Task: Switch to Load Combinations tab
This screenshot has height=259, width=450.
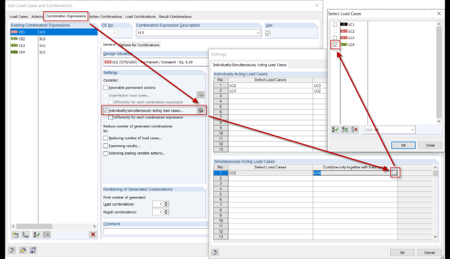Action: tap(140, 17)
